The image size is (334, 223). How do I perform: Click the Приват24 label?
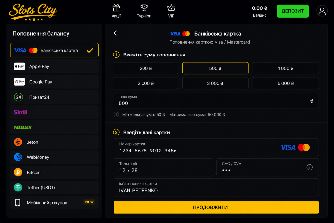[x=39, y=97]
